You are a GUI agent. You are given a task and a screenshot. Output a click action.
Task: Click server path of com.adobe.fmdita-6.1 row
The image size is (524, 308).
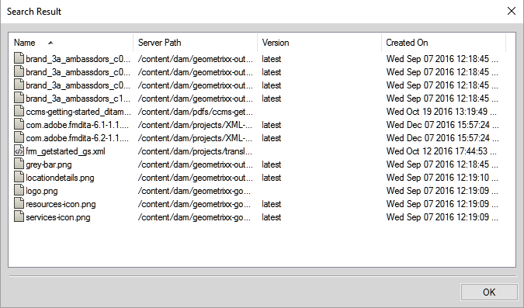click(195, 125)
